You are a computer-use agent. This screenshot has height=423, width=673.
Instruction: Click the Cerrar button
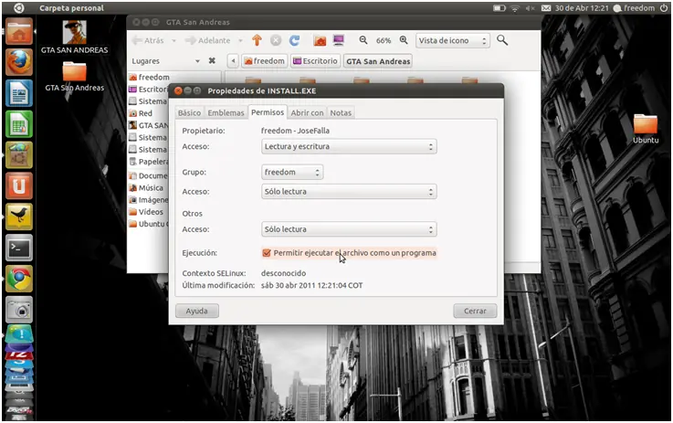click(475, 311)
